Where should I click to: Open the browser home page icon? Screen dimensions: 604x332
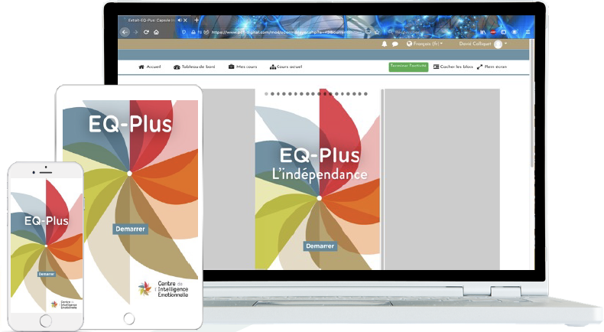157,32
